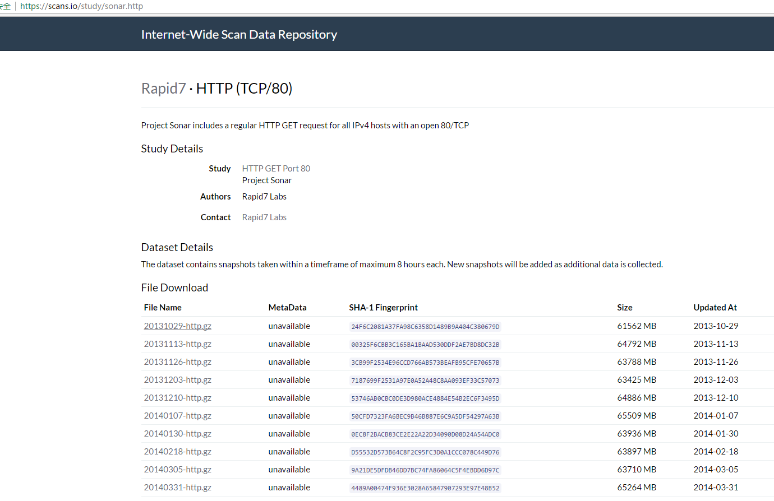This screenshot has height=501, width=774.
Task: Click unavailable metadata for 20131029-http.gz
Action: click(289, 326)
